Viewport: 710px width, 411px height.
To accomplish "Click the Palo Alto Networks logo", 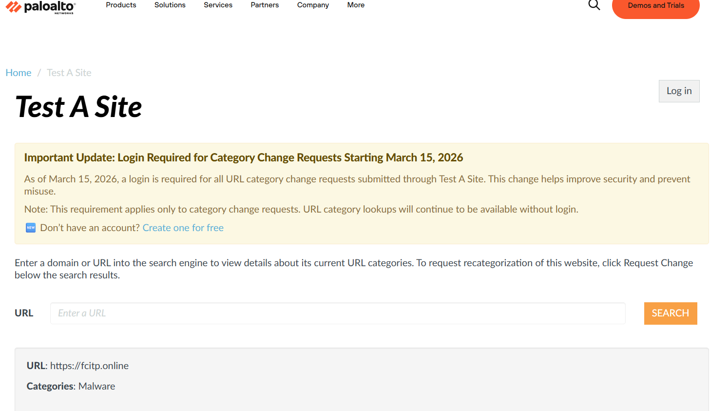I will (40, 7).
